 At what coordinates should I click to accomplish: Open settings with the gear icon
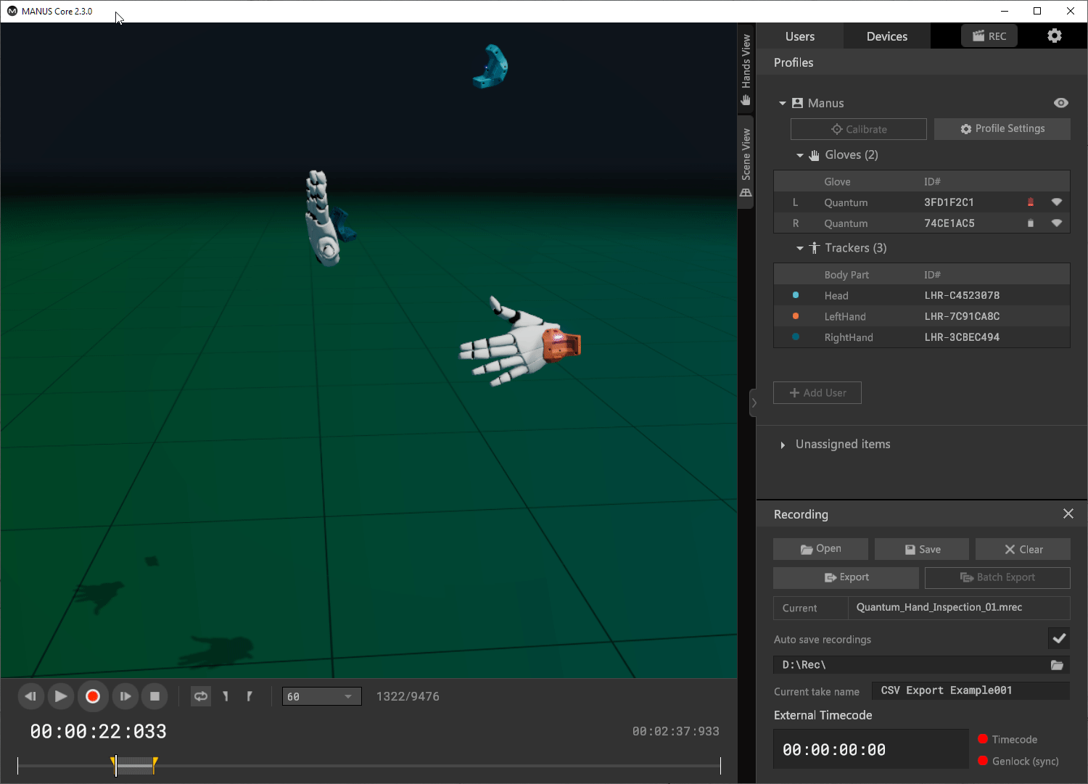tap(1055, 36)
